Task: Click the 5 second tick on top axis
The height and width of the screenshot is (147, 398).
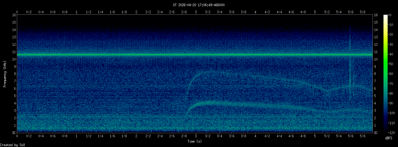Action: pos(315,12)
